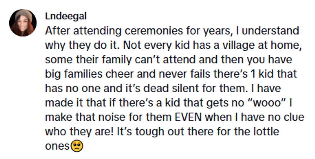This screenshot has height=159, width=315.
Task: Open Lndeegal's profile picture avatar
Action: click(23, 23)
